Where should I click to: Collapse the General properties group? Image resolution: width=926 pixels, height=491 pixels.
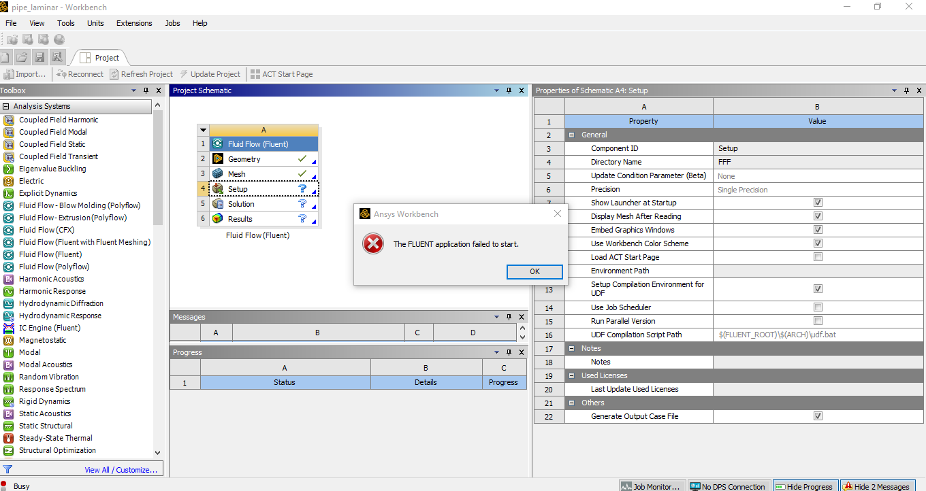click(571, 135)
